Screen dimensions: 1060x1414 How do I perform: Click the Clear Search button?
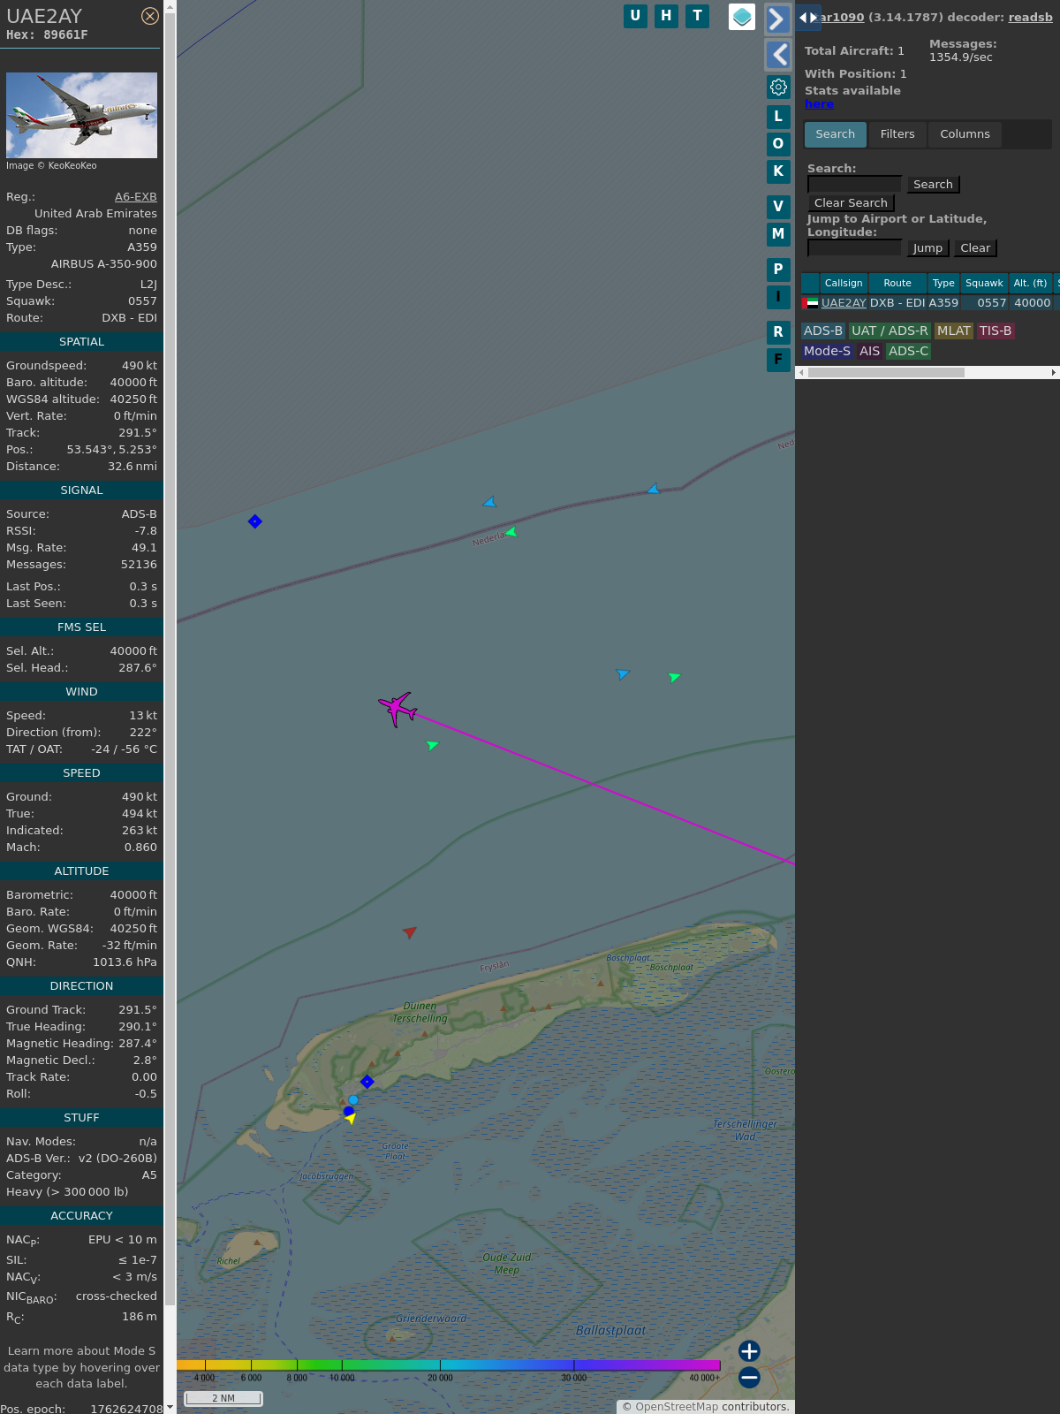(851, 202)
